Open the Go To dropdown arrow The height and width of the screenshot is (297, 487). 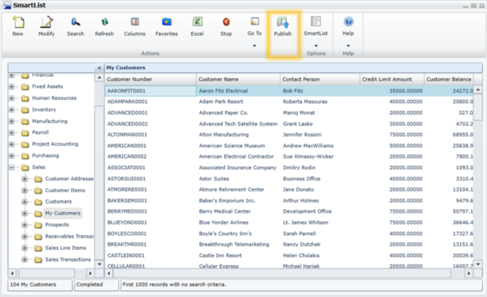[254, 46]
